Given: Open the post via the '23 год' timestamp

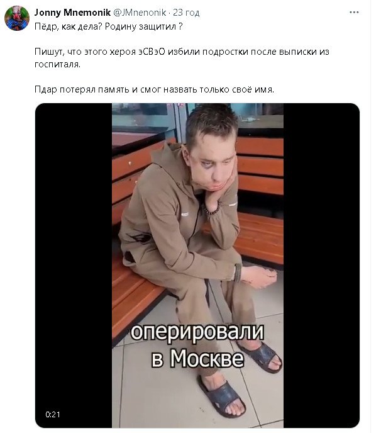Looking at the screenshot, I should (186, 13).
